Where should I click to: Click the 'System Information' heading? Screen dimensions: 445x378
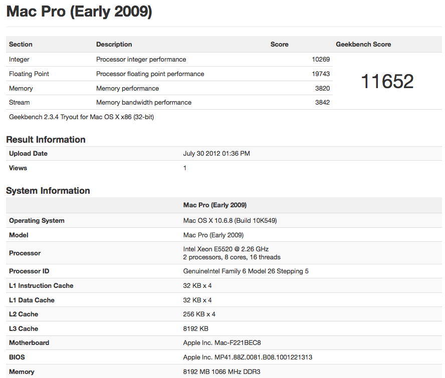coord(48,191)
